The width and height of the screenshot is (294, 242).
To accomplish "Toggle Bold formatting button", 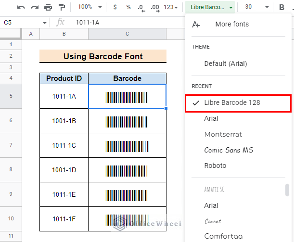I will pyautogui.click(x=281, y=7).
